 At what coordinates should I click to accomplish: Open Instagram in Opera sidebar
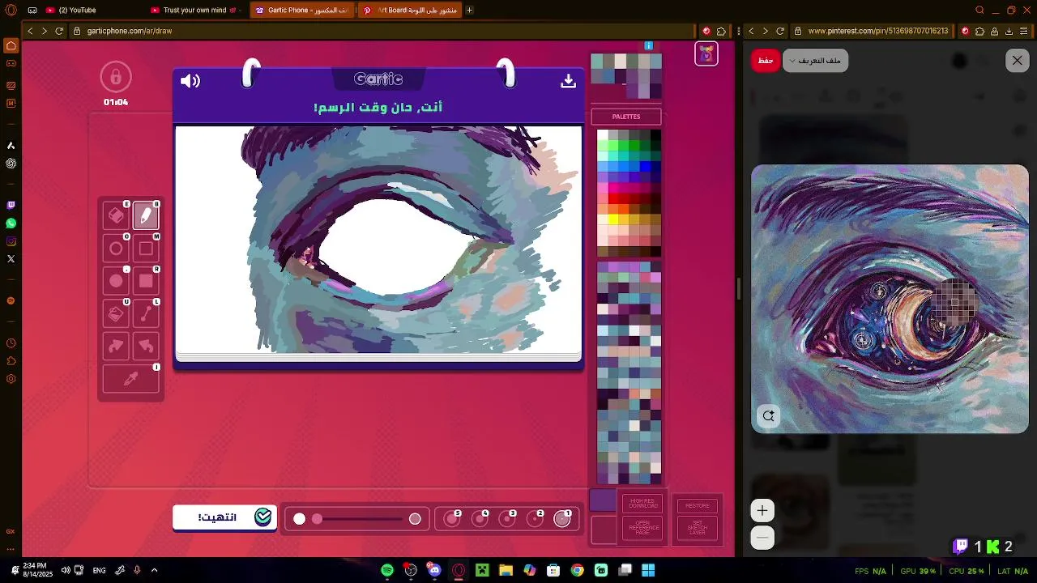pyautogui.click(x=11, y=241)
